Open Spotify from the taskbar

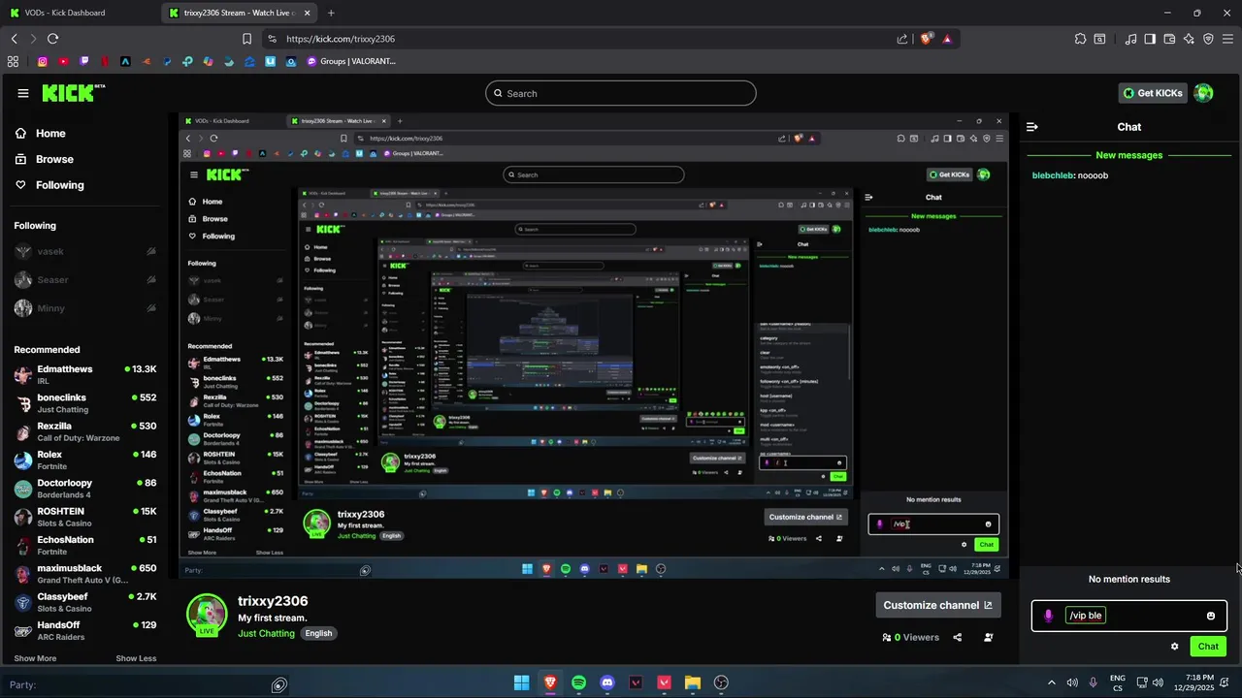tap(578, 683)
